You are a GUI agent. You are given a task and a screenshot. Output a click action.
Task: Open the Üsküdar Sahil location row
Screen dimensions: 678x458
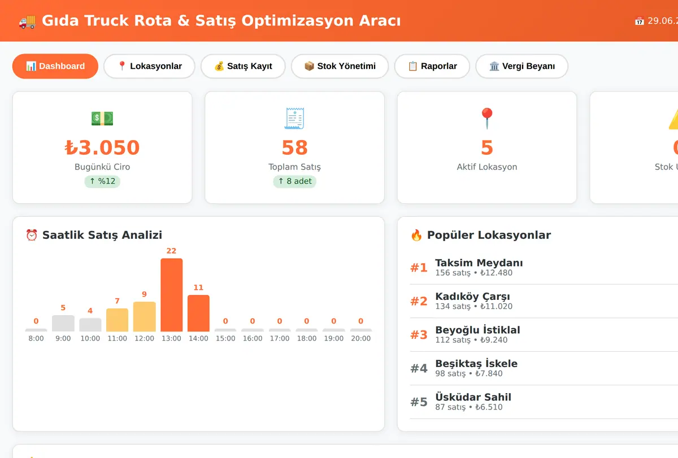coord(544,402)
